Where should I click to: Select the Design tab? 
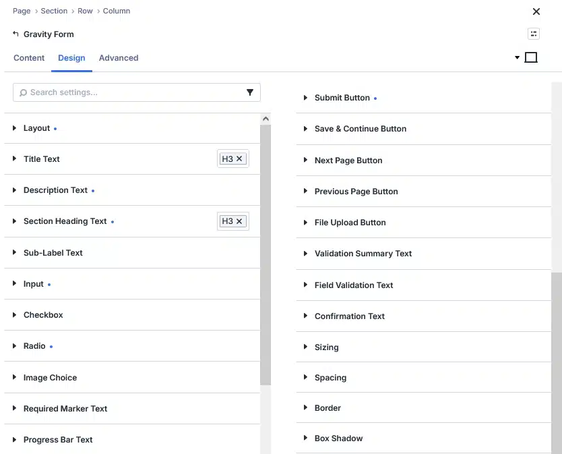click(71, 58)
